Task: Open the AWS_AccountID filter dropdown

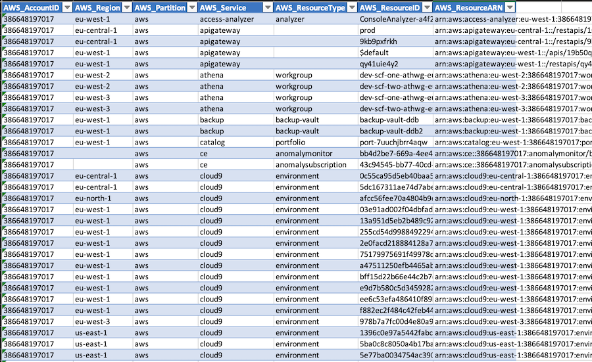Action: coord(67,7)
